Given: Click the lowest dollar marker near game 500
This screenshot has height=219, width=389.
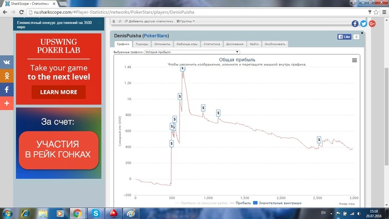Looking at the screenshot, I should coord(171,143).
